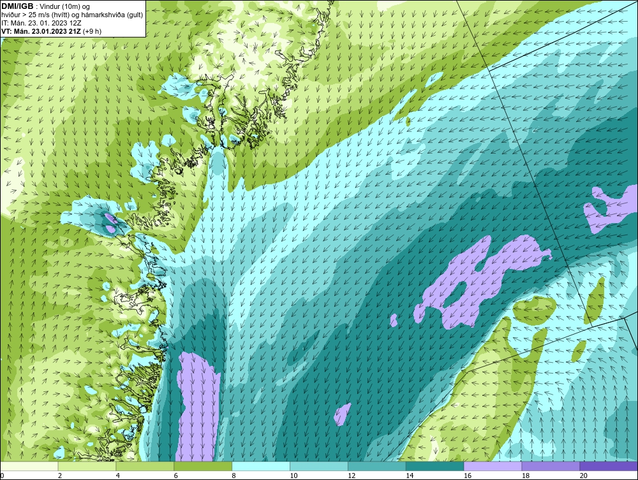The height and width of the screenshot is (480, 638).
Task: Click the legend value label 6
Action: coord(176,476)
